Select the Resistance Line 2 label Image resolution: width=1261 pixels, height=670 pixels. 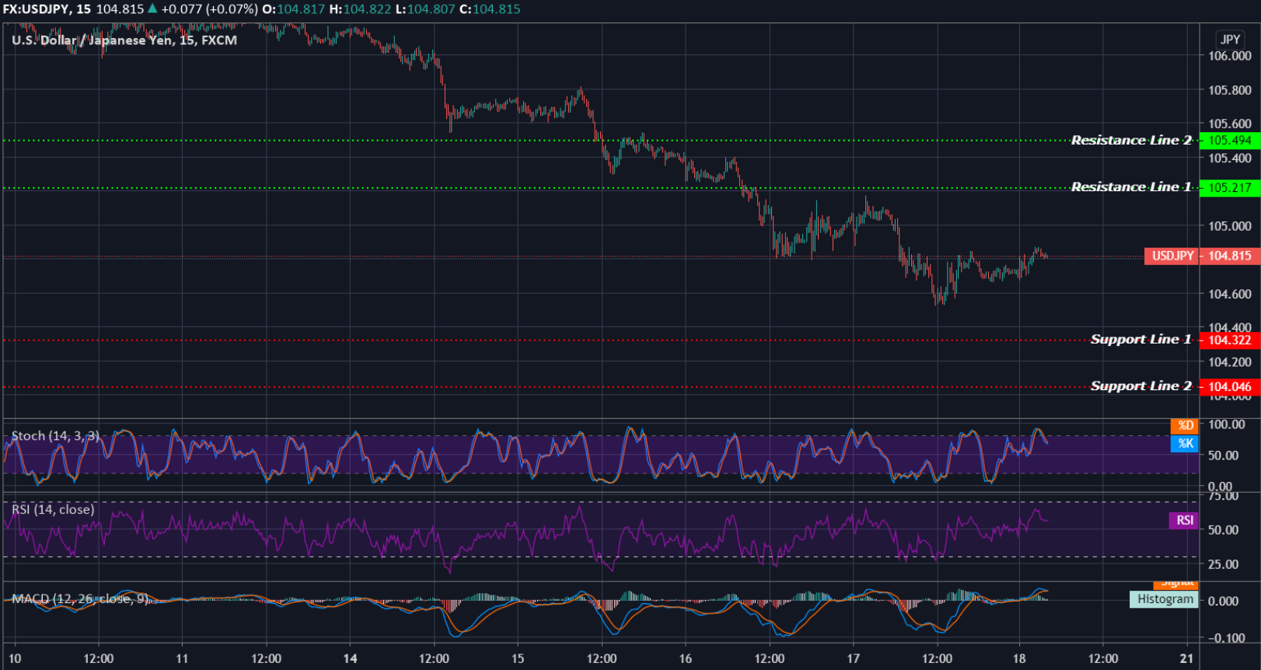tap(1131, 140)
